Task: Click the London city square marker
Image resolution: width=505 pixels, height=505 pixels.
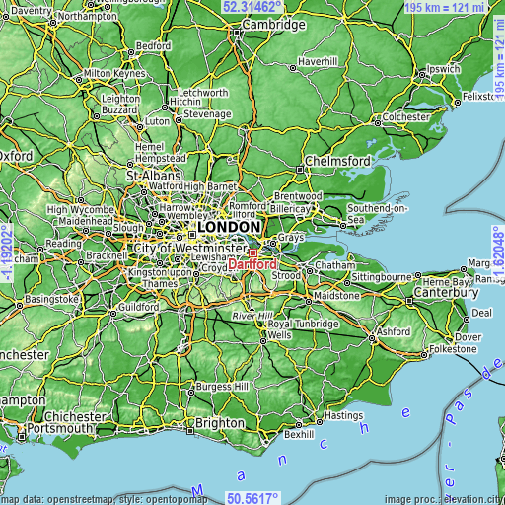Action: (x=192, y=235)
